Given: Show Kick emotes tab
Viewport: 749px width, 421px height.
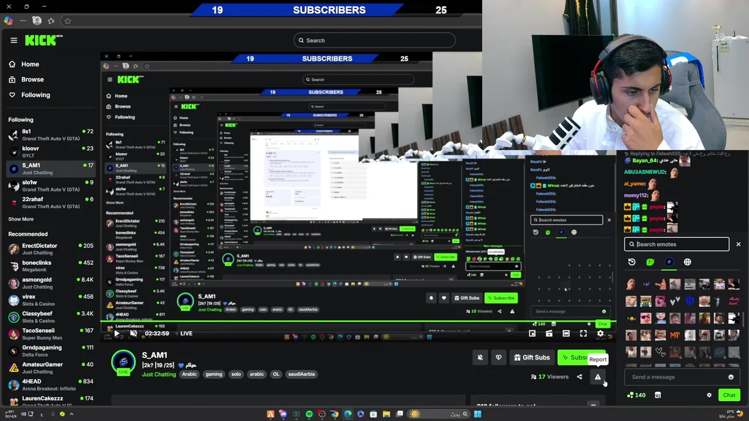Looking at the screenshot, I should 650,262.
